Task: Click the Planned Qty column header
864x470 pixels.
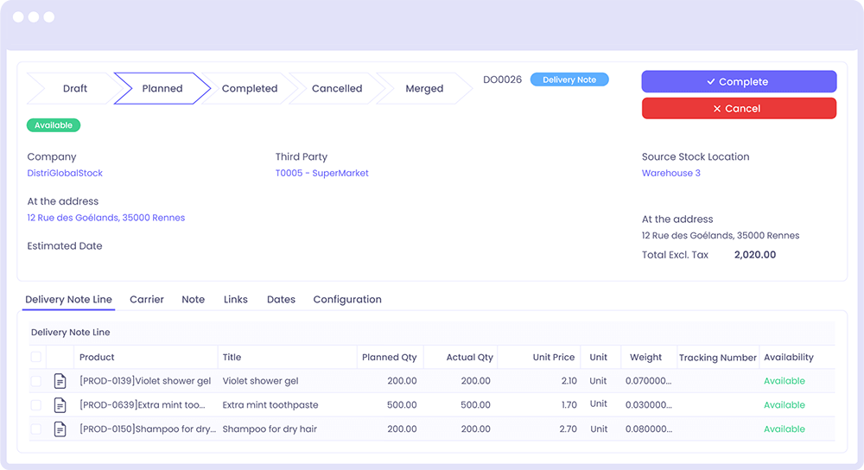Action: (x=389, y=357)
